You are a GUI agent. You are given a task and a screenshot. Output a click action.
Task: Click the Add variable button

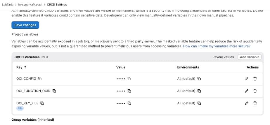250,57
